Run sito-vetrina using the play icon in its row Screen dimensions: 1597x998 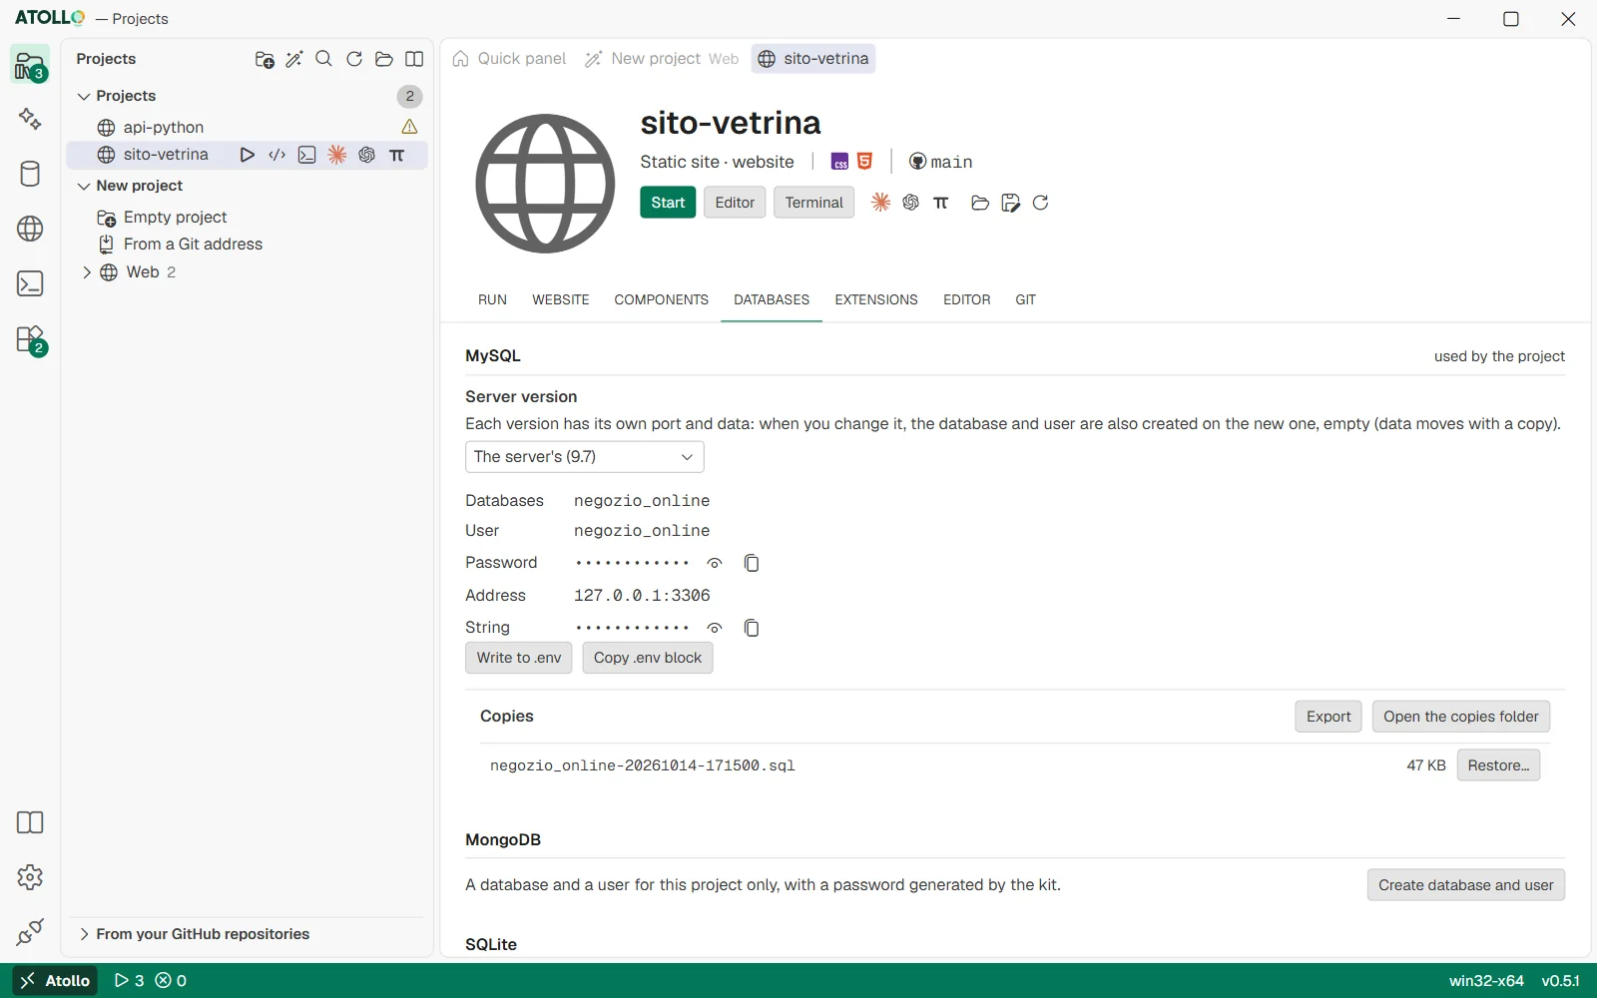click(x=248, y=155)
